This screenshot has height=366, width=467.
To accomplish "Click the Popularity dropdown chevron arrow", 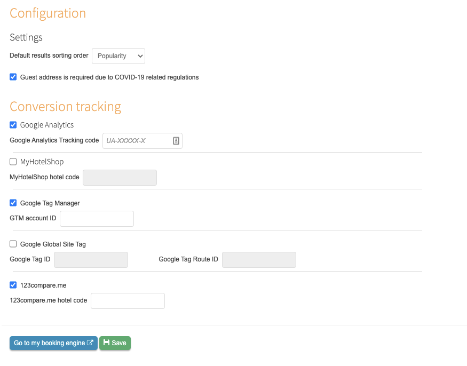I will 140,56.
